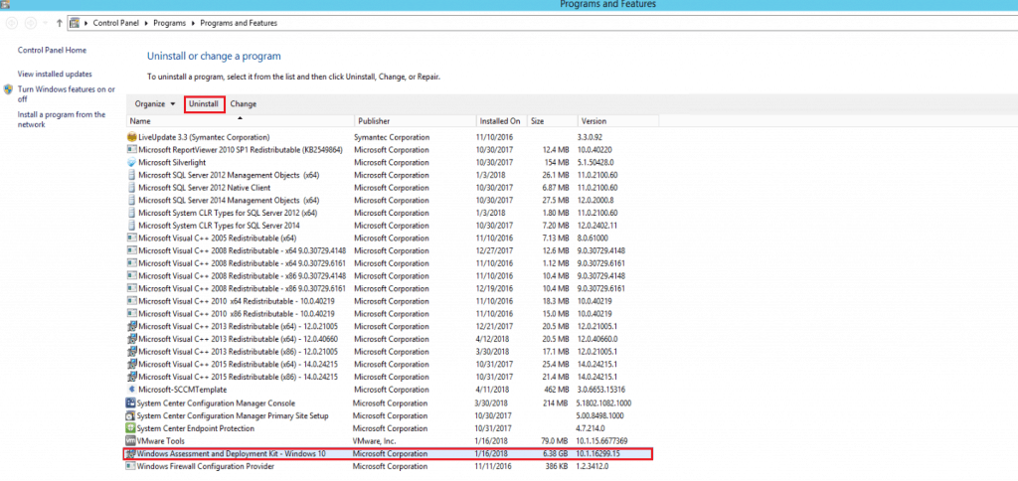Screen dimensions: 1018x481
Task: Click version 10.1.16299.15 cell
Action: click(599, 454)
